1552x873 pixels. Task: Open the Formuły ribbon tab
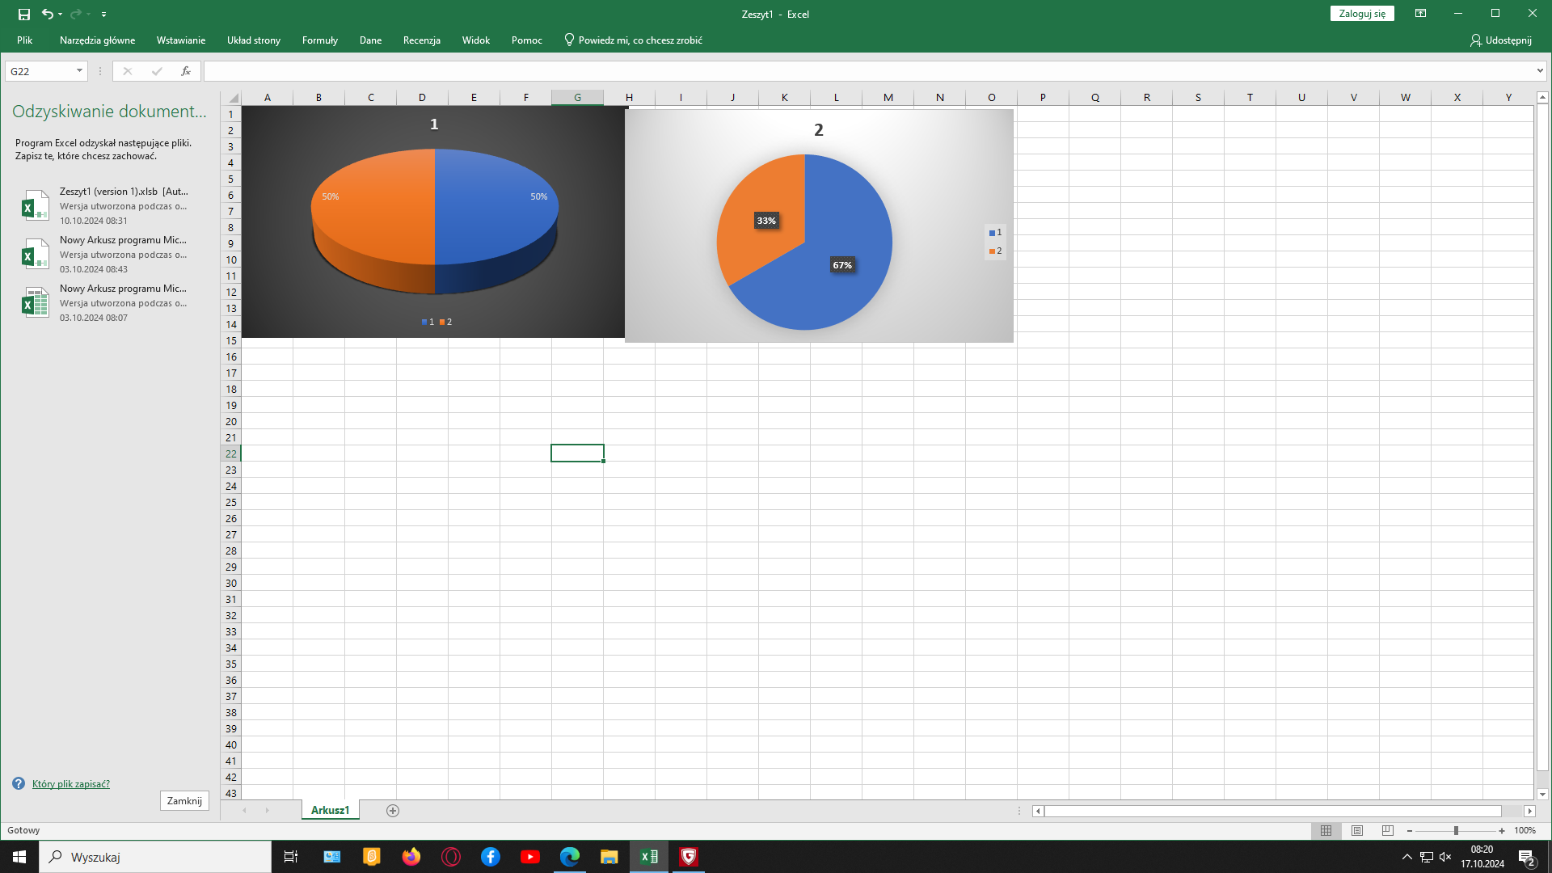(319, 40)
